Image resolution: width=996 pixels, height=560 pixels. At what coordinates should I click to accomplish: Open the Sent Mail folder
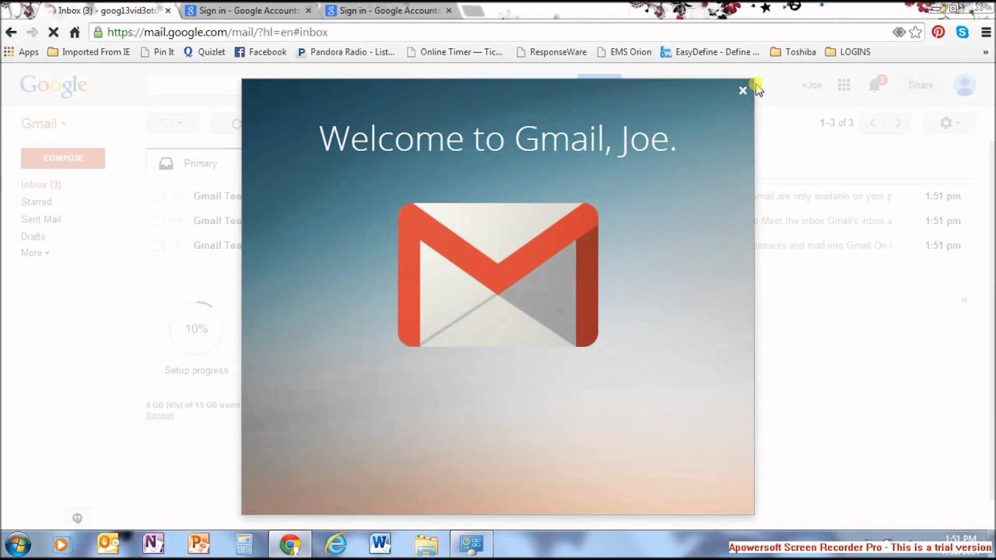(41, 219)
